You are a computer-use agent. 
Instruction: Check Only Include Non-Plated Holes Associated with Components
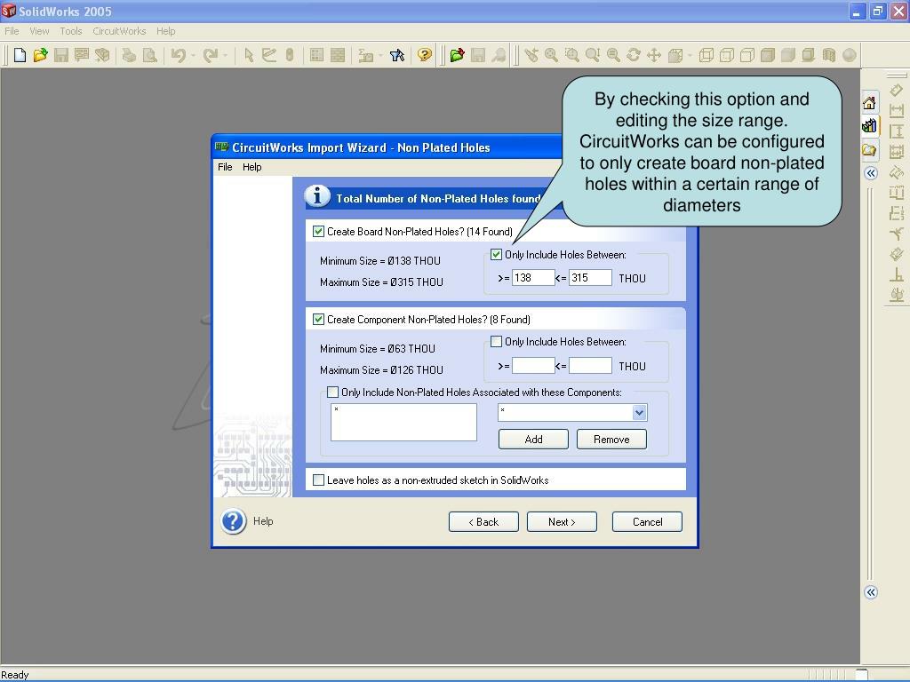click(x=332, y=392)
